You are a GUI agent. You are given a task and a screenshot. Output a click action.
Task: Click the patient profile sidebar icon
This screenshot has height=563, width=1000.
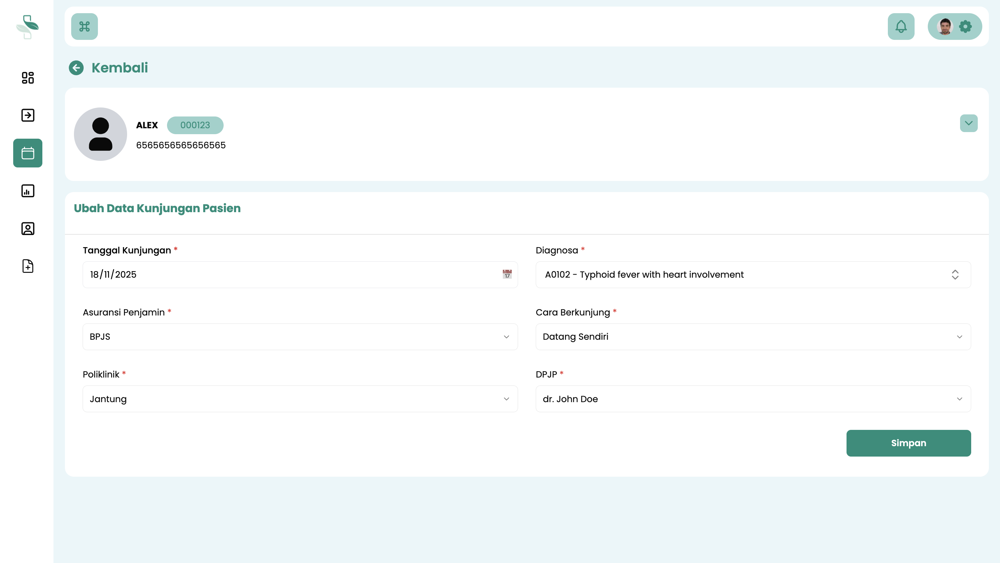27,228
